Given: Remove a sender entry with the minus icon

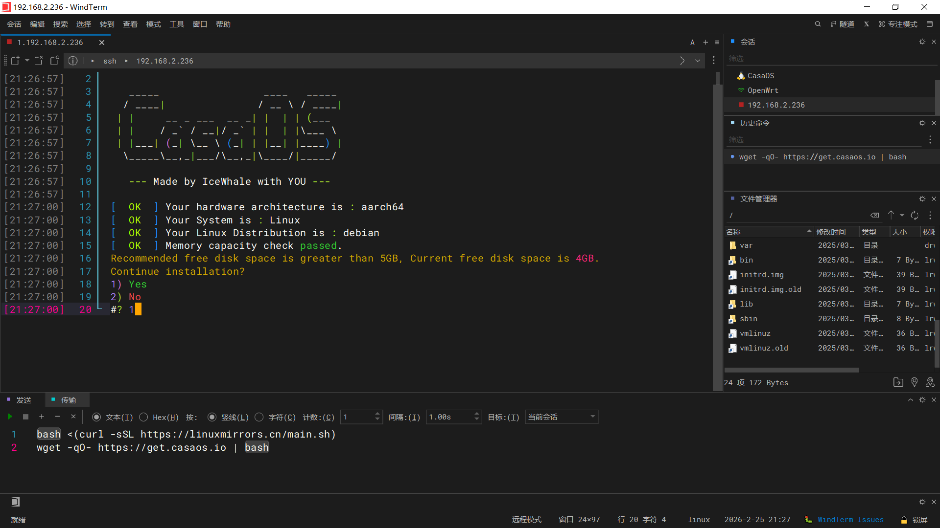Looking at the screenshot, I should (x=57, y=417).
